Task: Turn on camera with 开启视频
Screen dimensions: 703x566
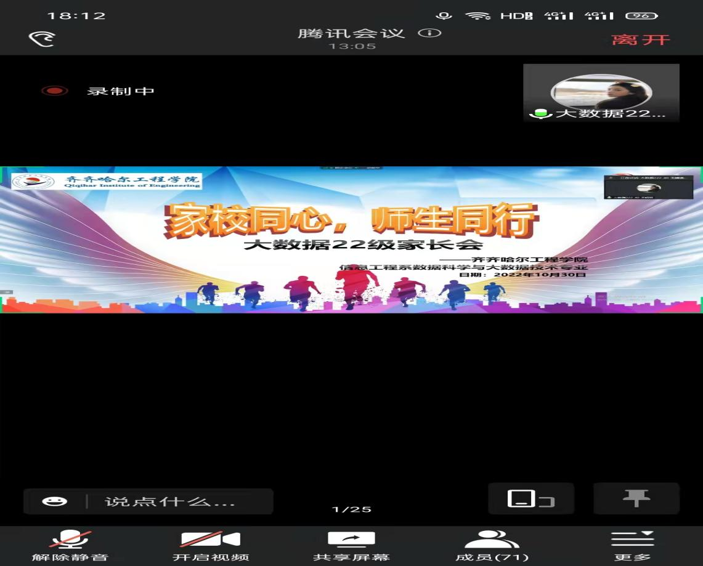Action: click(210, 545)
